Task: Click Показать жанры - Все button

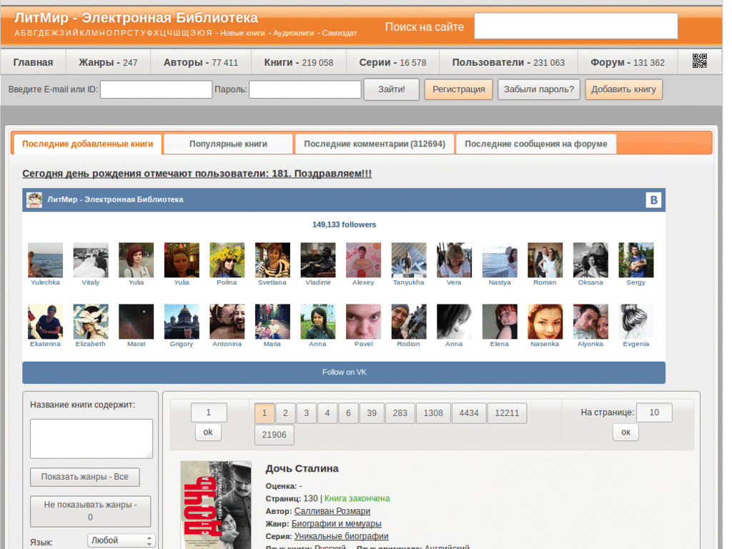Action: [84, 477]
